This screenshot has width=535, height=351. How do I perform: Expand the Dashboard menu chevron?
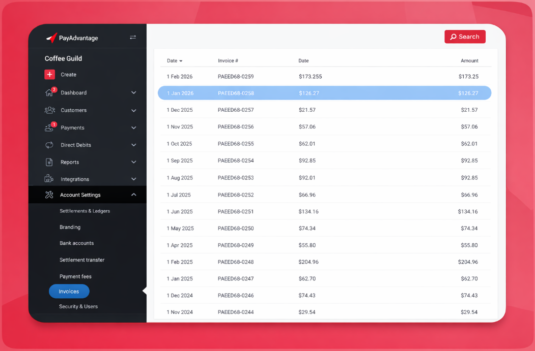pos(134,93)
